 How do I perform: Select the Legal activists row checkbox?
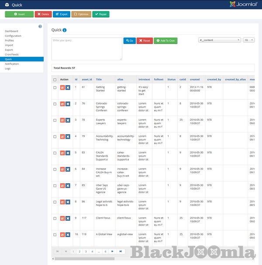[55, 201]
